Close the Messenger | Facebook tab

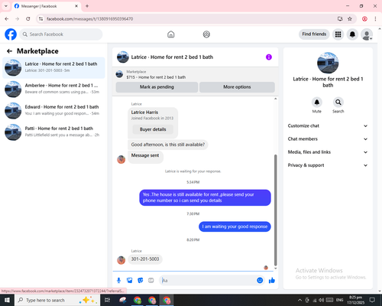(76, 6)
